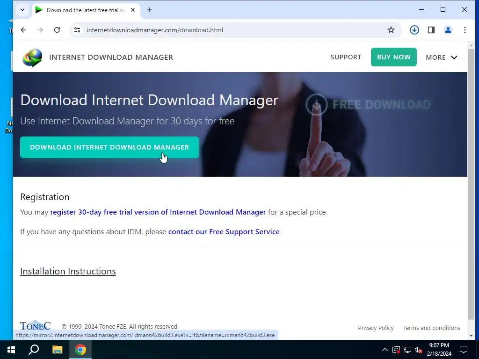Open Terms and conditions link

(x=431, y=328)
